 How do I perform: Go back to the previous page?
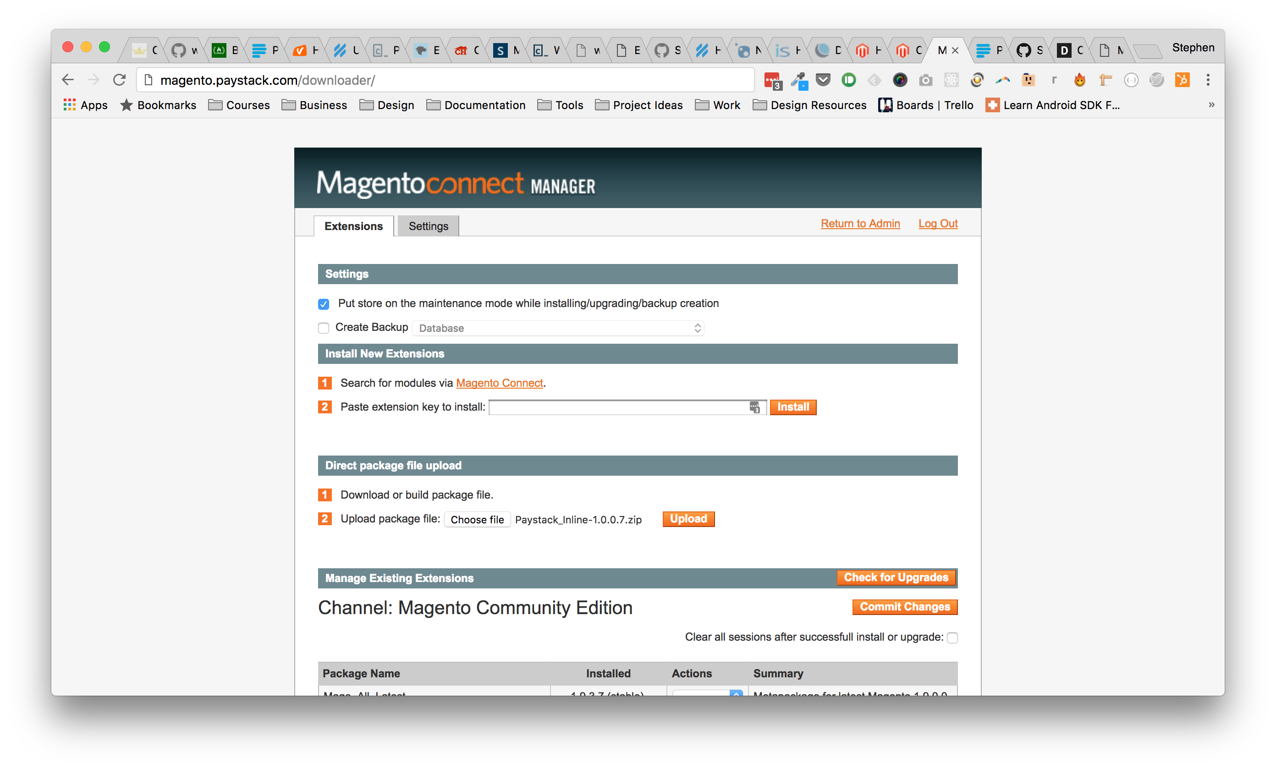pos(68,80)
